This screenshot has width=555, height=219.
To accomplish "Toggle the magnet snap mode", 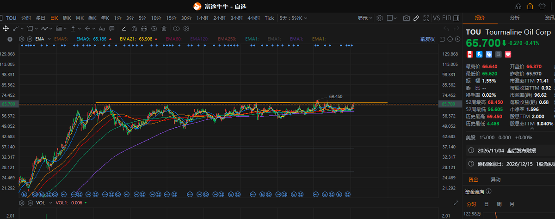I will pyautogui.click(x=134, y=28).
